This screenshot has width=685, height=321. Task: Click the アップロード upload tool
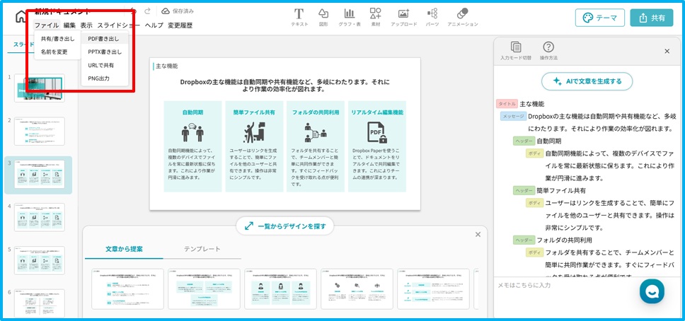(403, 18)
